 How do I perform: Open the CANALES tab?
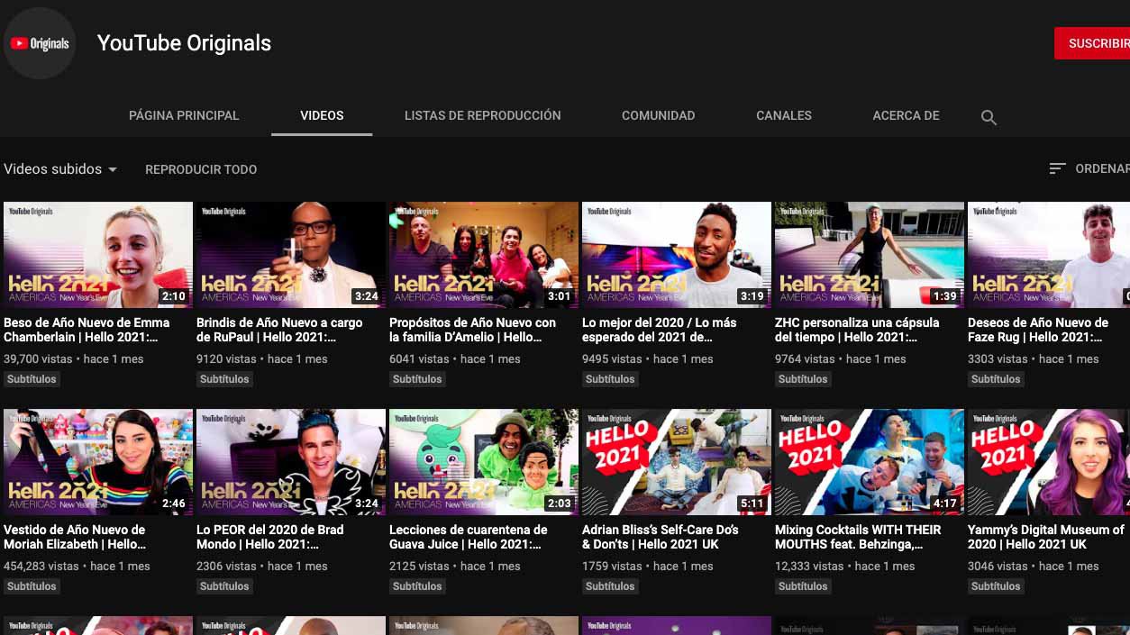point(784,115)
